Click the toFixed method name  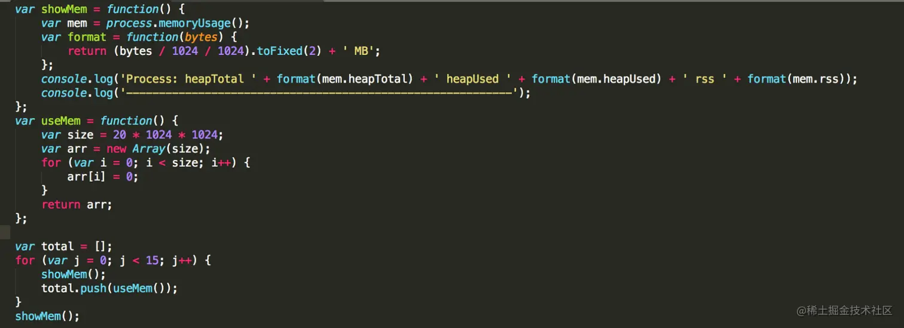[x=280, y=51]
